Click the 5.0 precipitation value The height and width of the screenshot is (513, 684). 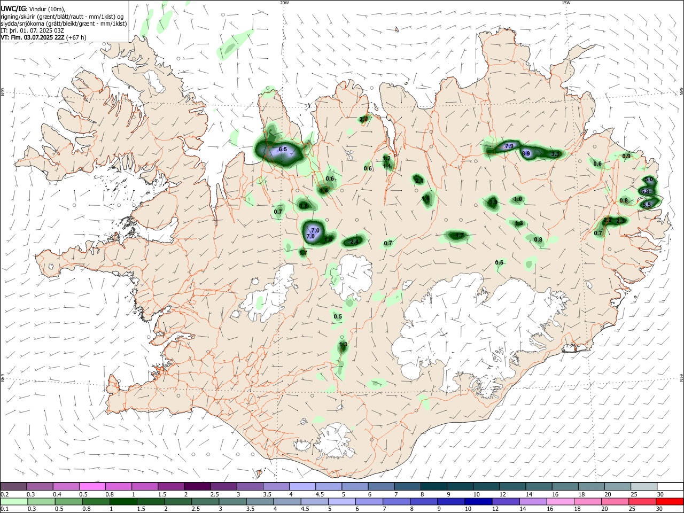pos(649,180)
